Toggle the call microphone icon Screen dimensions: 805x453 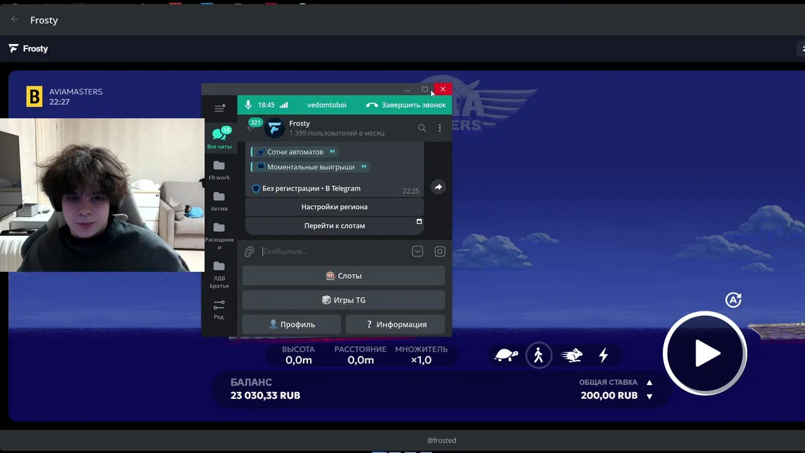pos(248,105)
